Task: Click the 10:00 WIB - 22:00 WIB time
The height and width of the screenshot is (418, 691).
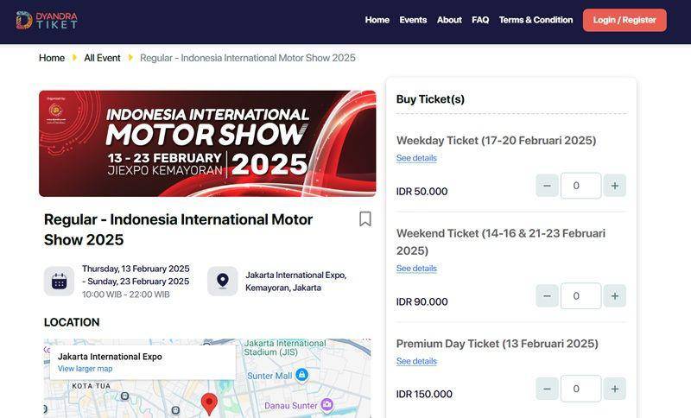Action: point(125,294)
